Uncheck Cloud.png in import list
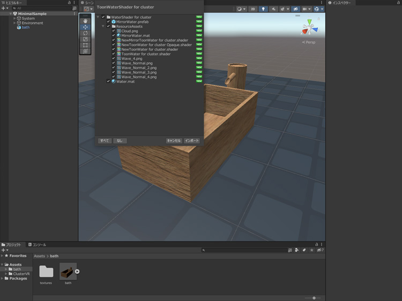This screenshot has width=402, height=301. coord(114,31)
